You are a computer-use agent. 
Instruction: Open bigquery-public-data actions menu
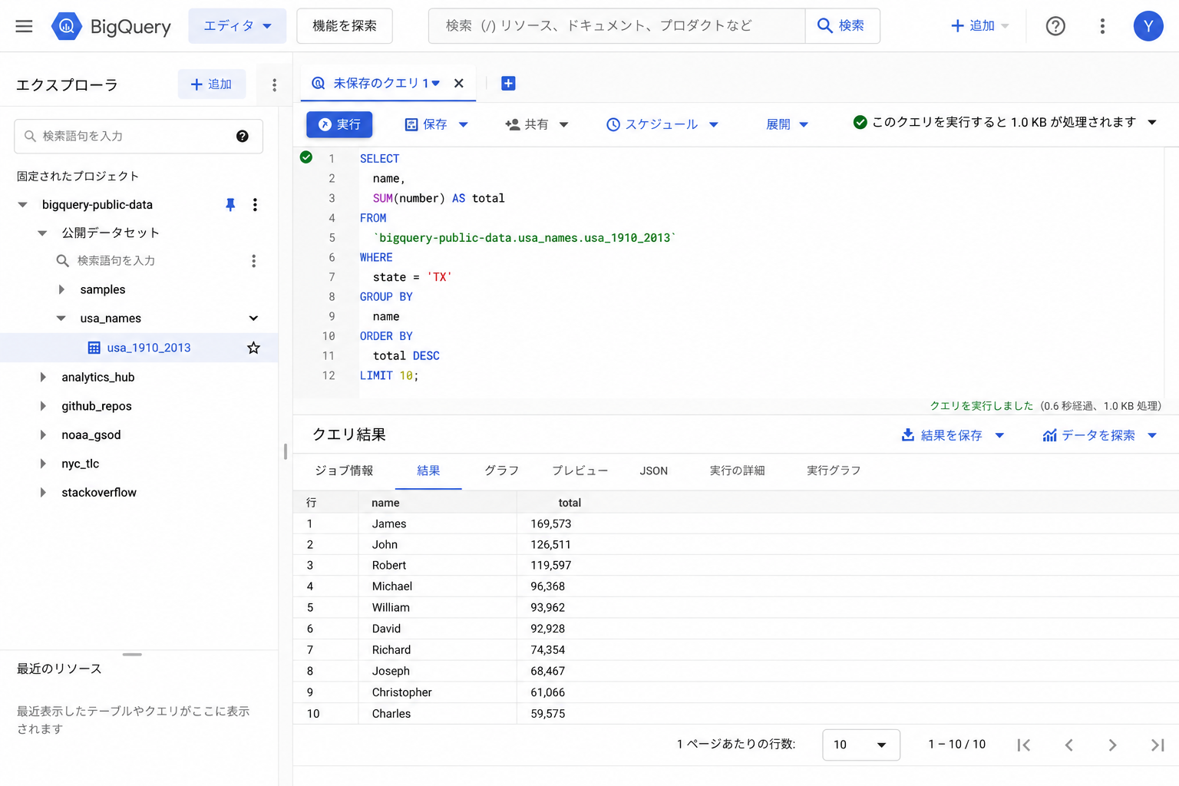click(x=255, y=205)
